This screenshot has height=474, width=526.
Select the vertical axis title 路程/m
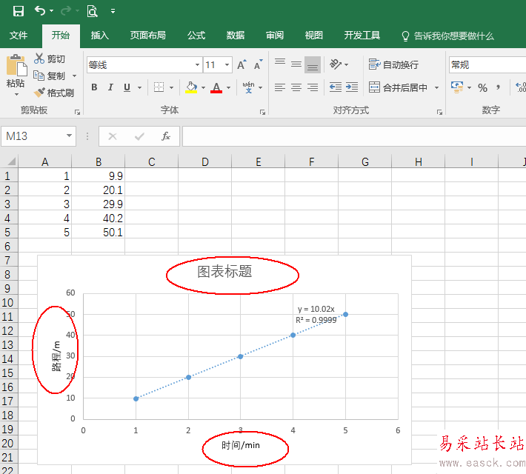[57, 356]
